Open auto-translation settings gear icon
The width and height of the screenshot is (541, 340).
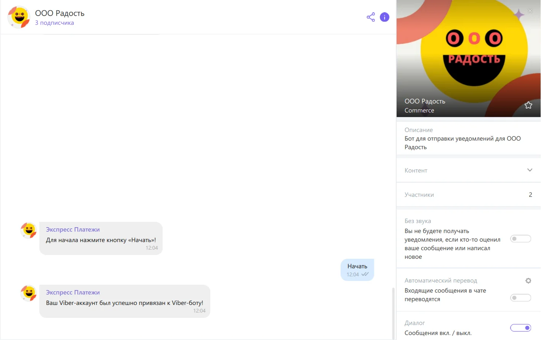(x=528, y=281)
